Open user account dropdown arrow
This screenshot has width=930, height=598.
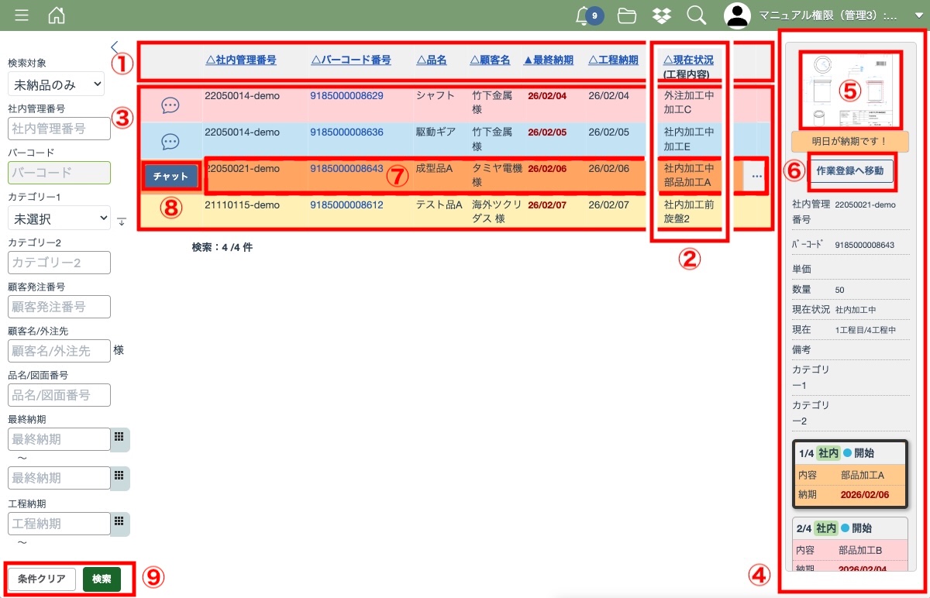918,15
